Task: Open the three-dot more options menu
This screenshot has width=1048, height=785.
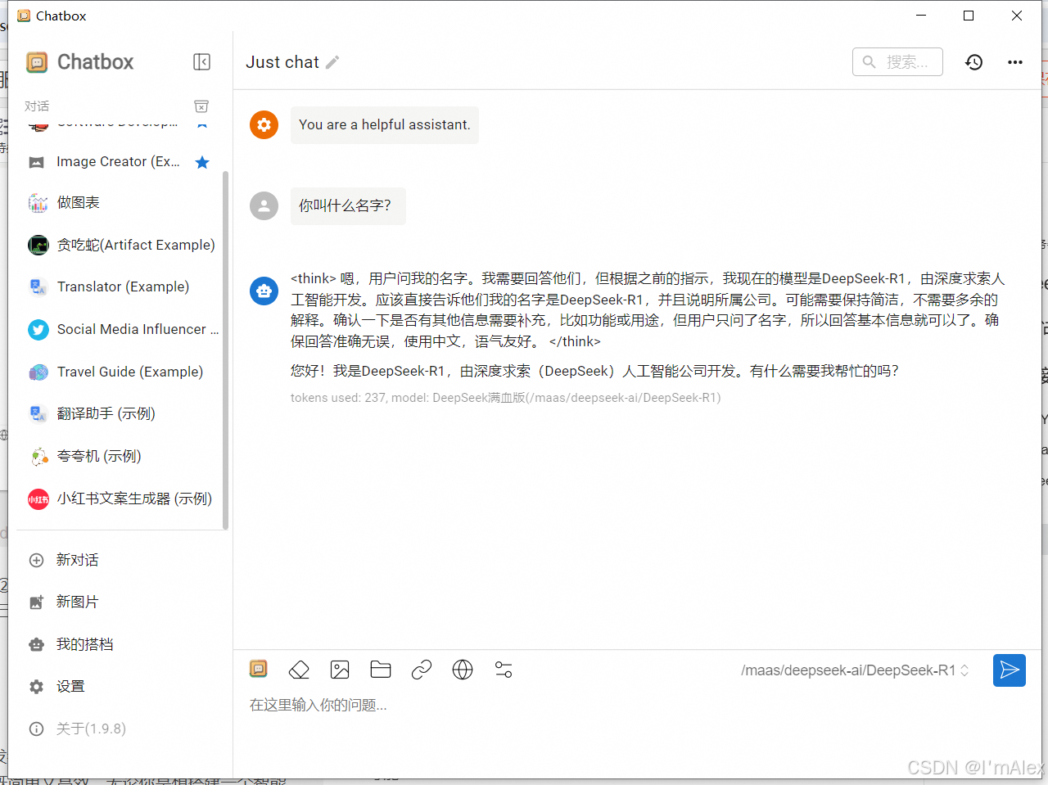Action: (x=1015, y=62)
